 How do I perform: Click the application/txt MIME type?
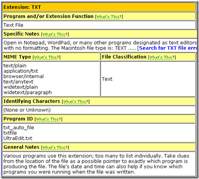click(x=21, y=71)
